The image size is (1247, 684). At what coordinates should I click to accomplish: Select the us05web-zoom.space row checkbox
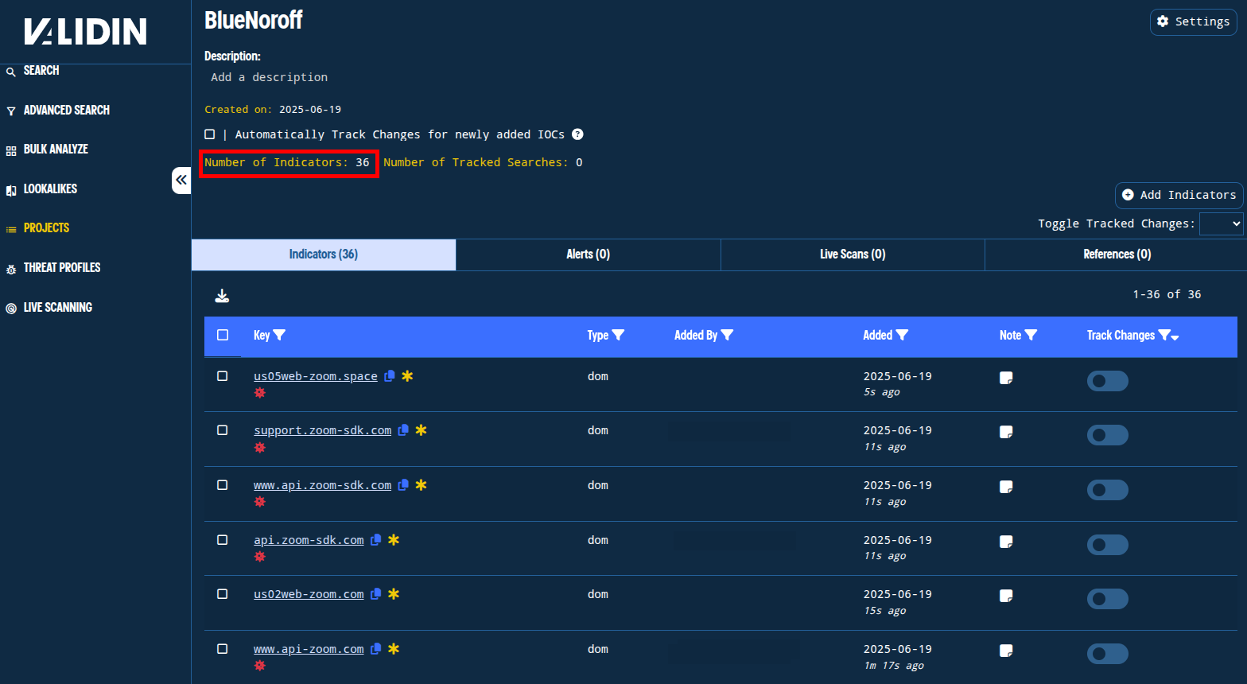[x=223, y=375]
